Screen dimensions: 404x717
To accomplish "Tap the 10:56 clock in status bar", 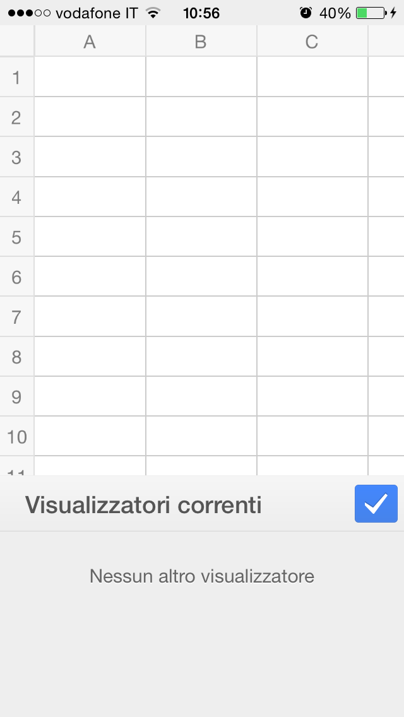I will click(x=201, y=13).
